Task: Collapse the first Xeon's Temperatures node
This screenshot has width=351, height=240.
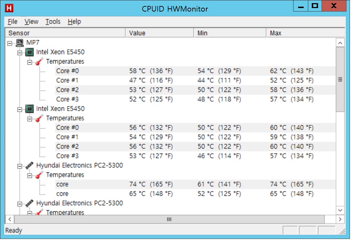Action: coord(29,62)
